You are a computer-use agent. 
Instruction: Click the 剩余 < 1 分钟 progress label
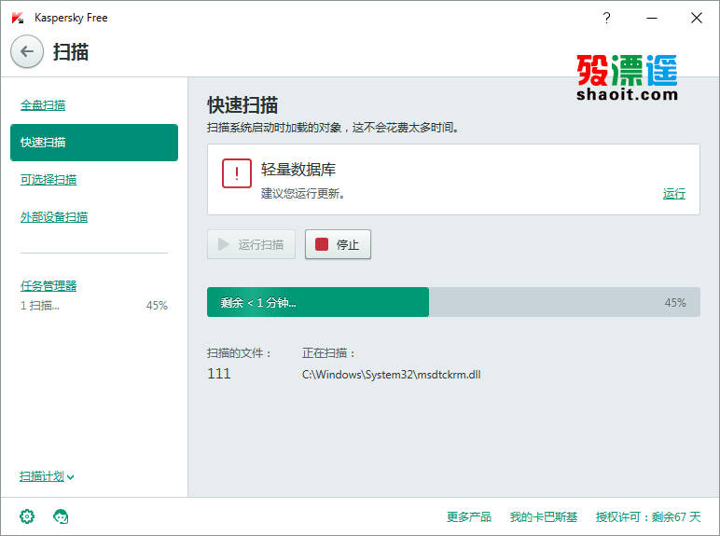pos(258,302)
